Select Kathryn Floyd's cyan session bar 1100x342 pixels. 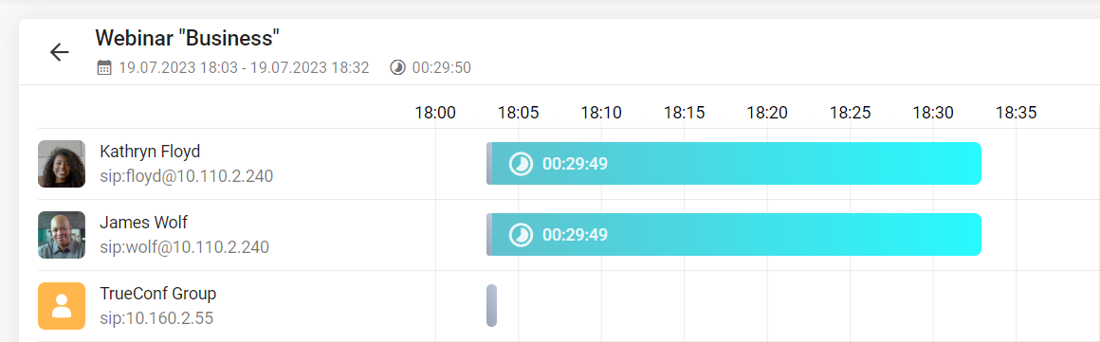tap(734, 163)
